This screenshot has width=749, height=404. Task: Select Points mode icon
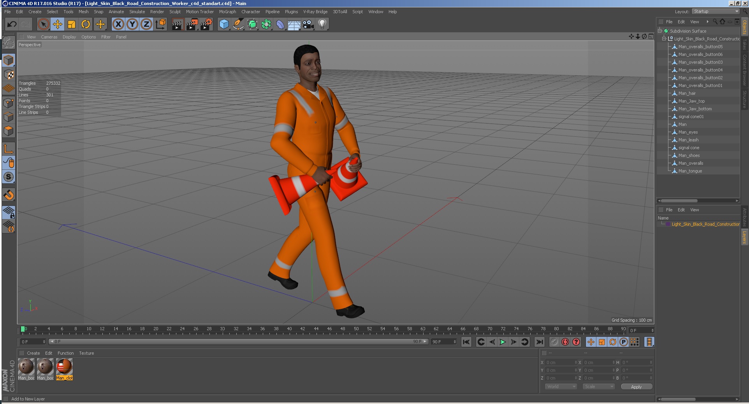click(9, 103)
